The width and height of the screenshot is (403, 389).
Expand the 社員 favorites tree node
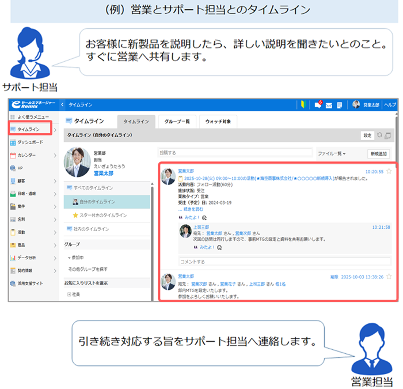click(x=69, y=294)
